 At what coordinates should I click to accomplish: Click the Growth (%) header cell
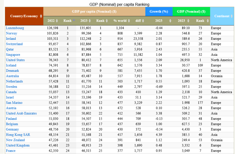pyautogui.click(x=159, y=11)
